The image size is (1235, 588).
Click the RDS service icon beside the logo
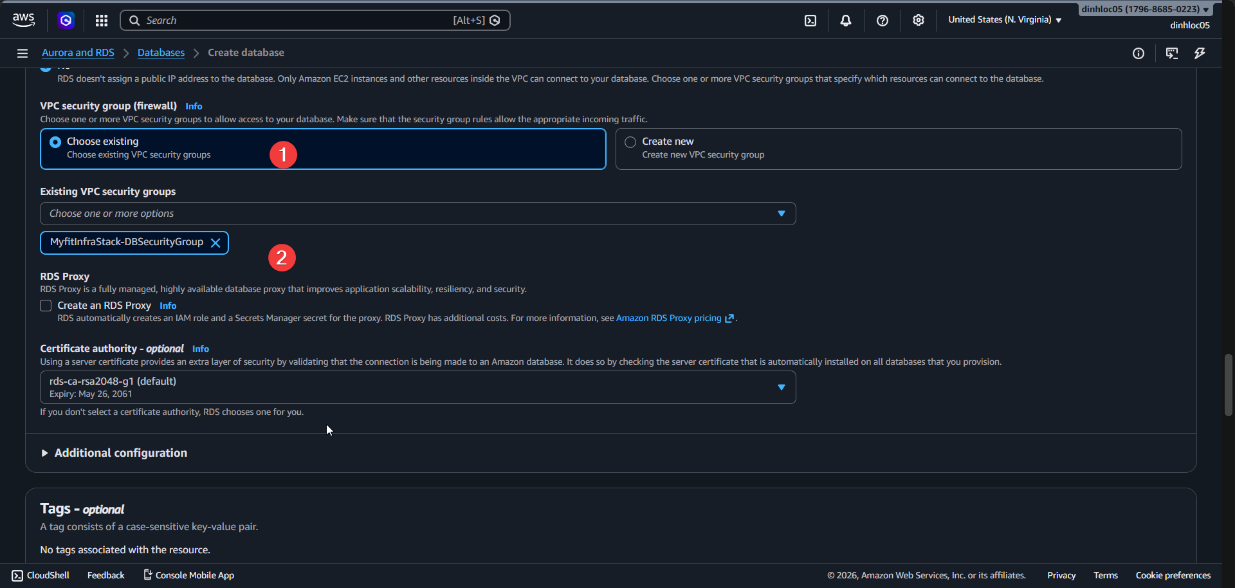(66, 20)
